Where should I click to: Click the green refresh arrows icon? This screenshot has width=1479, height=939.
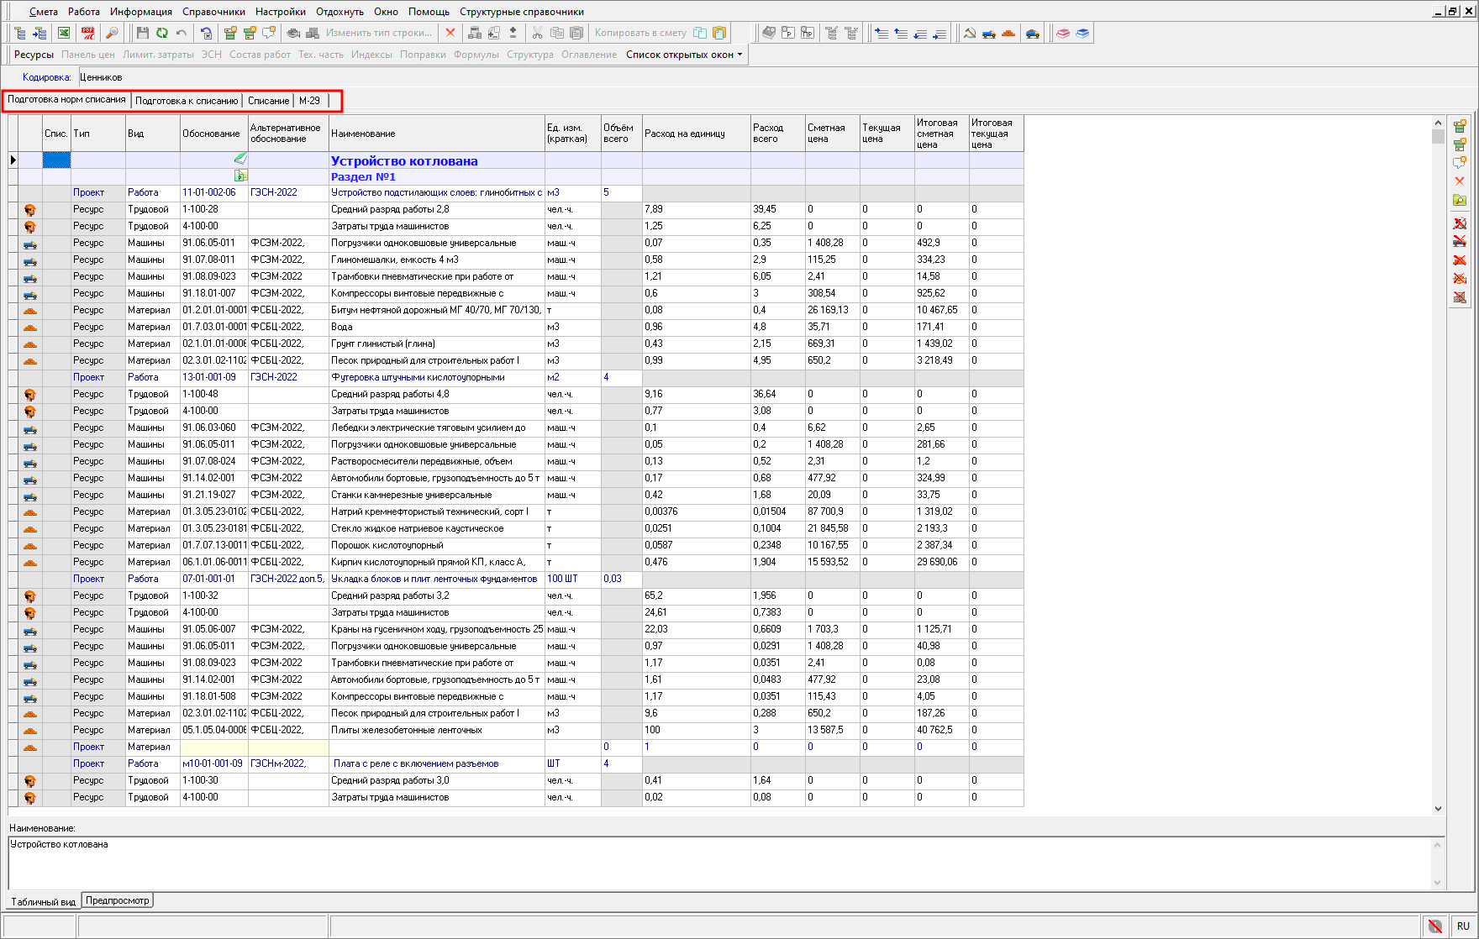click(161, 33)
